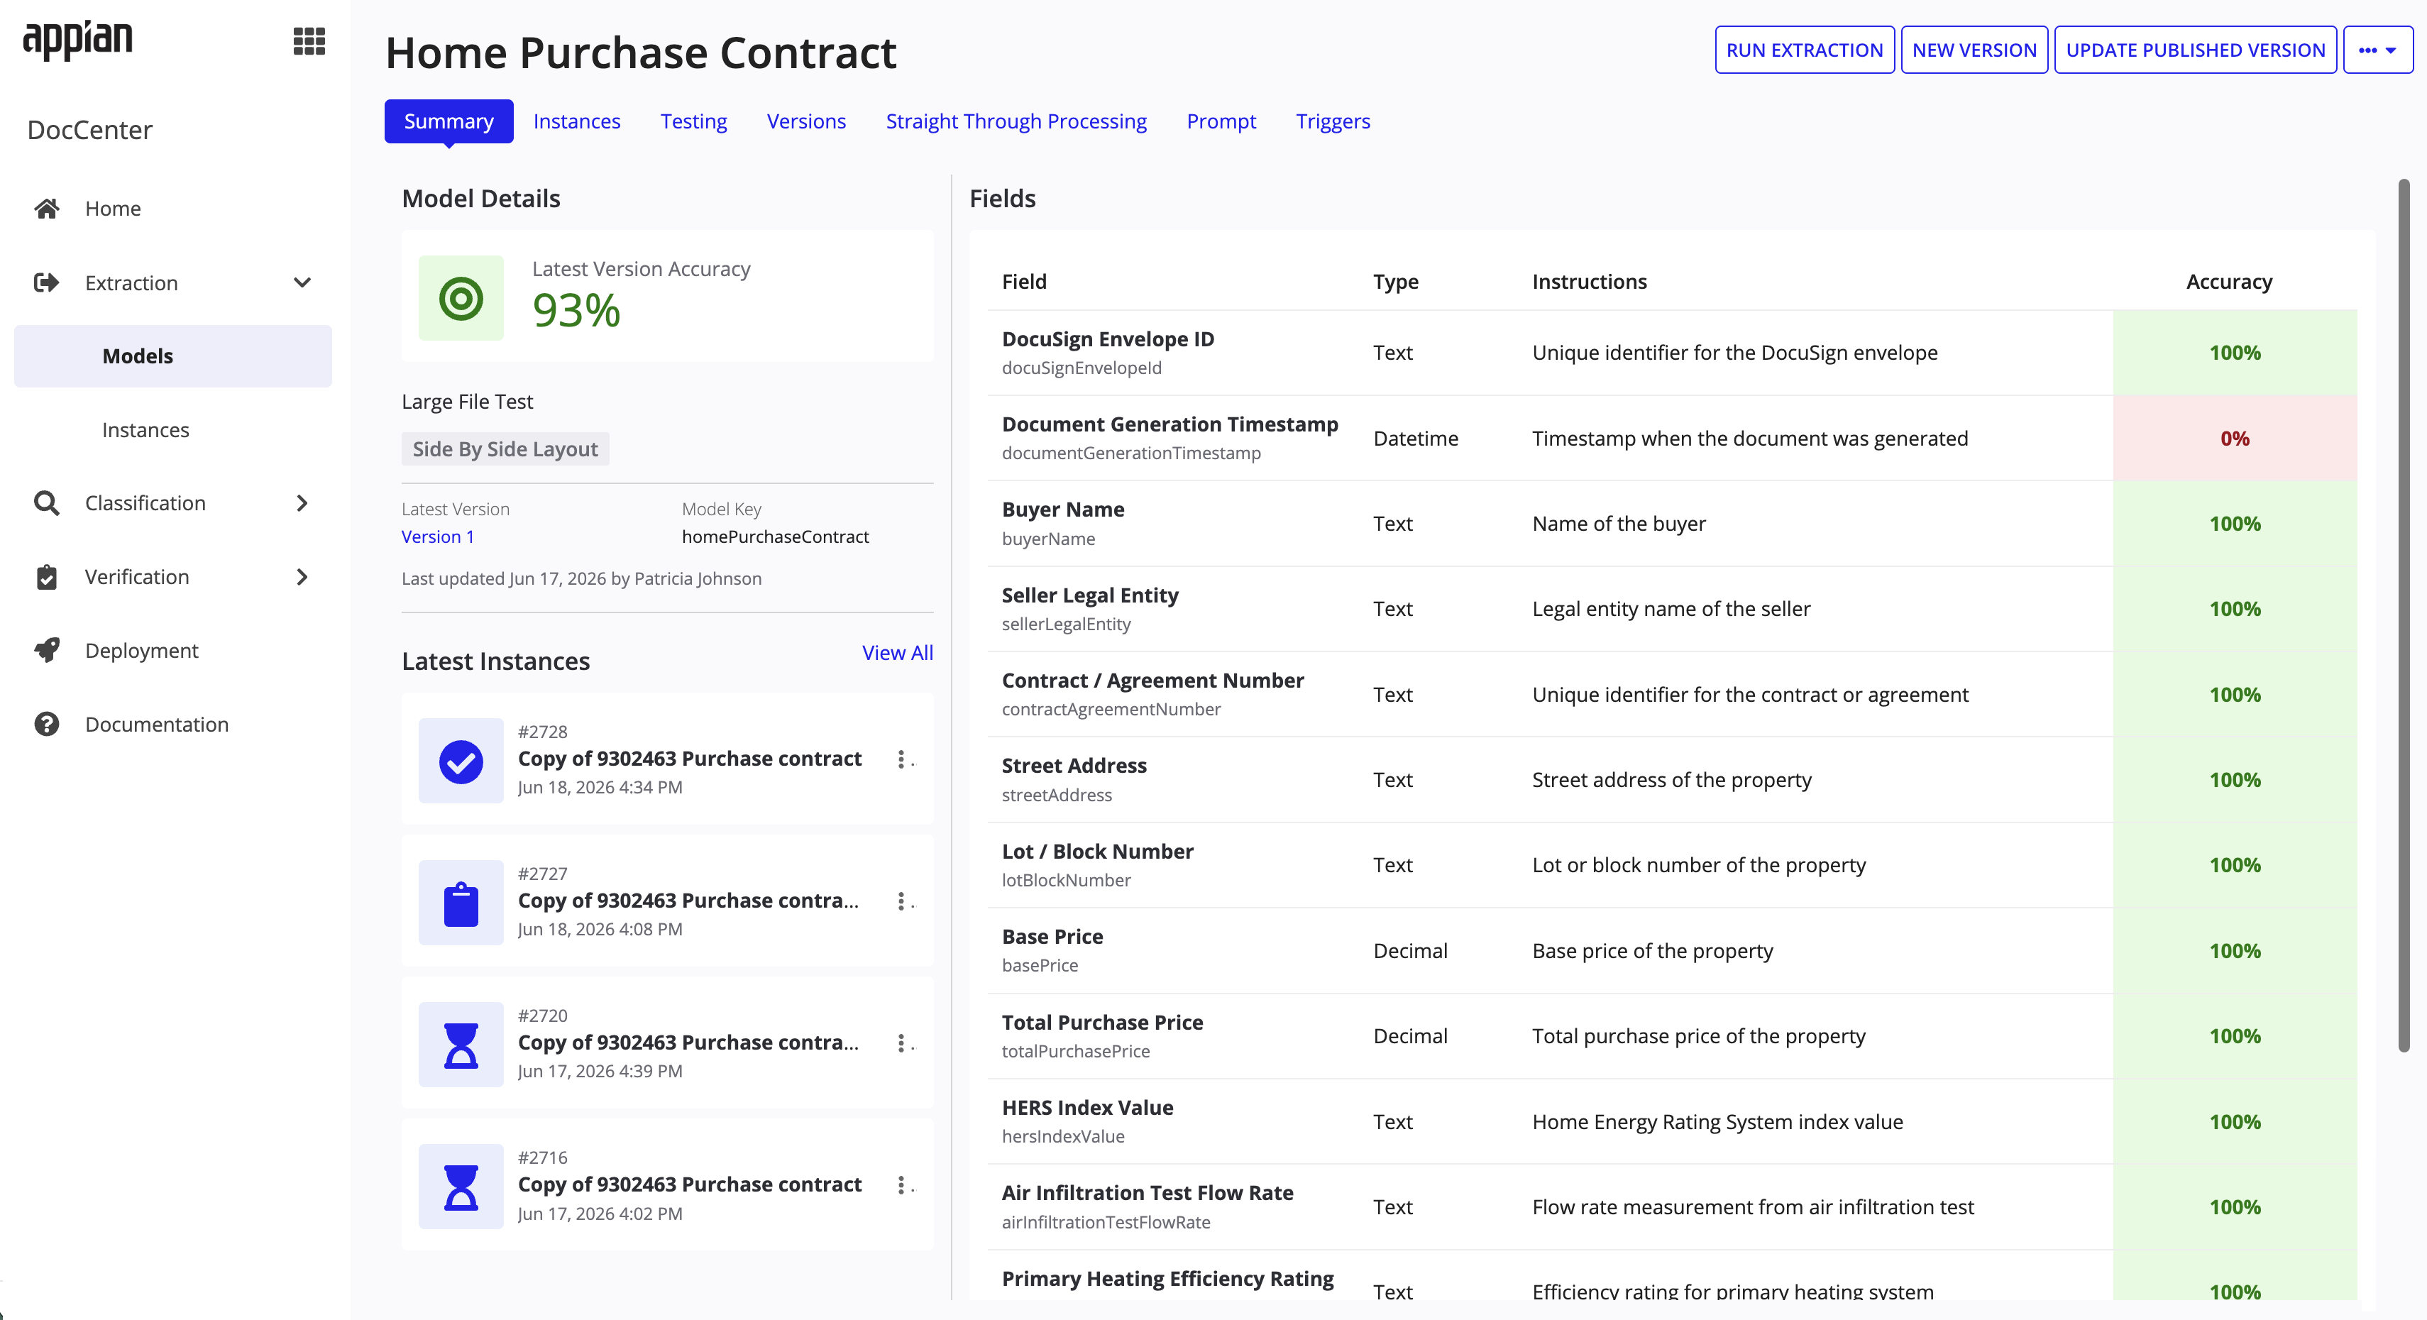
Task: Click the NEW VERSION button
Action: [x=1974, y=50]
